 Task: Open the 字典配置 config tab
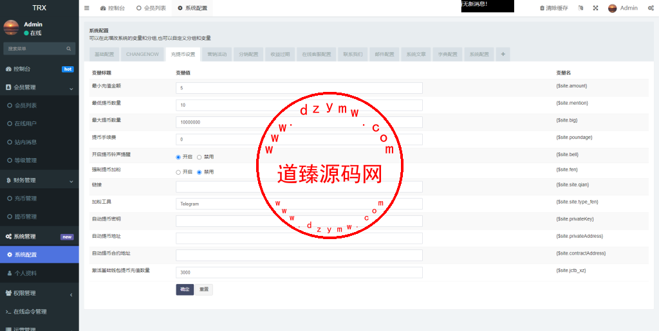(x=448, y=55)
